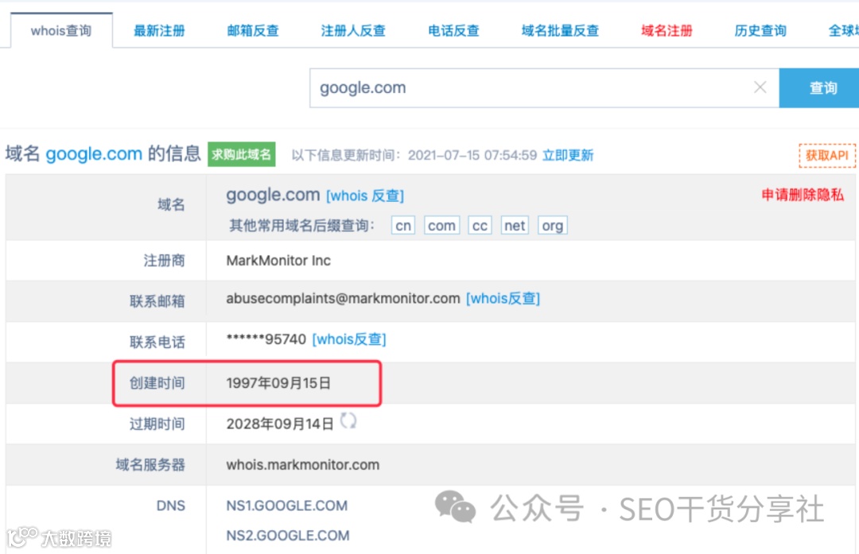Click [whois反查] beside the contact email
Screen dimensions: 859x554
[503, 298]
